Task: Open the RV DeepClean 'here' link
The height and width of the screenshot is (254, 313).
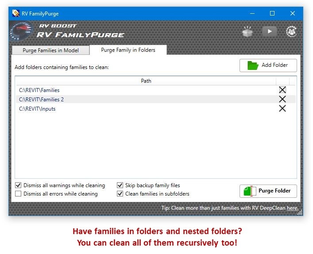Action: (x=293, y=208)
